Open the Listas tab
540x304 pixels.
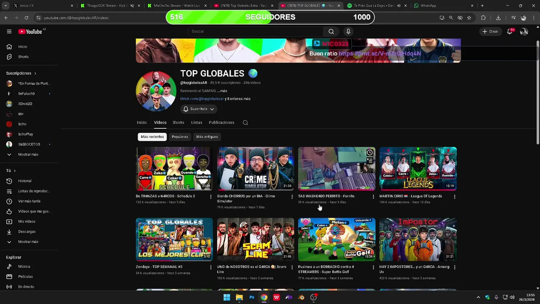pos(197,122)
